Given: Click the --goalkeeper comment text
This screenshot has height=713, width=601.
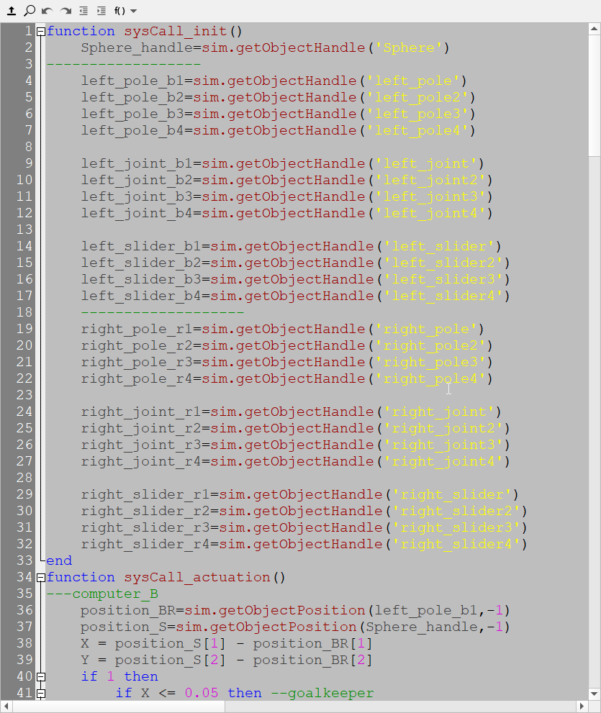Looking at the screenshot, I should [x=322, y=694].
